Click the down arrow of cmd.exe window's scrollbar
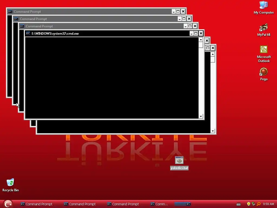 pos(201,116)
